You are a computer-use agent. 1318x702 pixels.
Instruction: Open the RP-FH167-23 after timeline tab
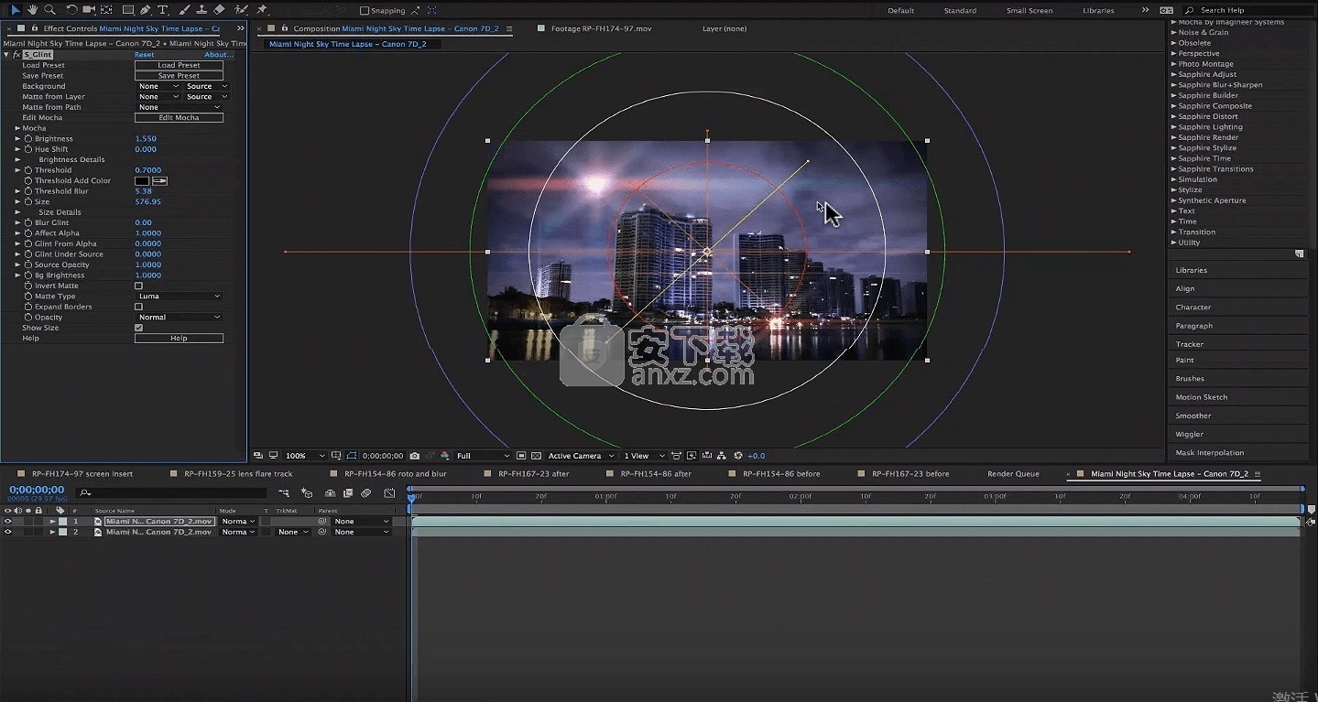point(534,474)
